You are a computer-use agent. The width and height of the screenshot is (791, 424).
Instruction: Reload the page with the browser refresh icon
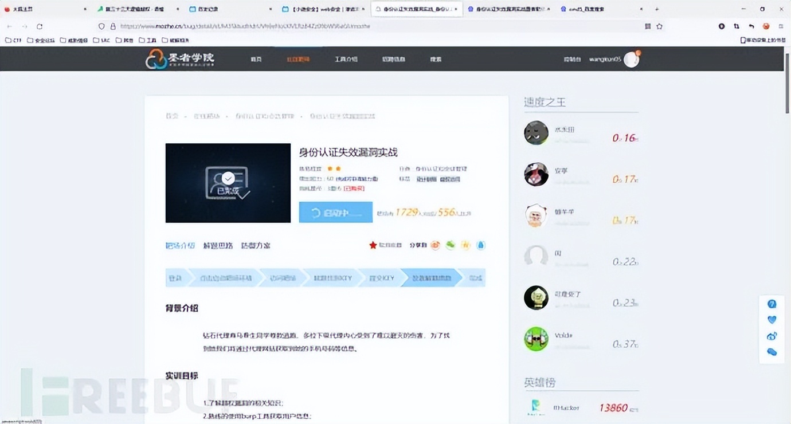(x=39, y=26)
